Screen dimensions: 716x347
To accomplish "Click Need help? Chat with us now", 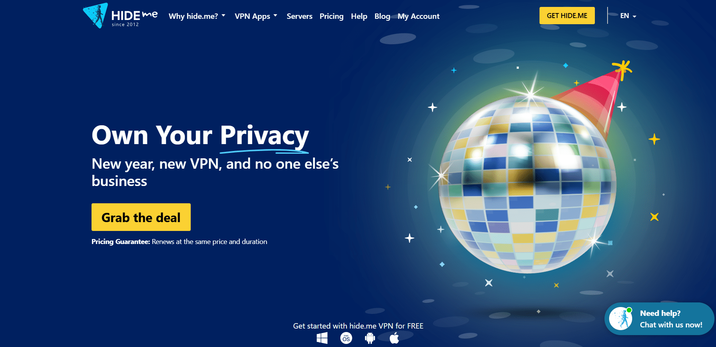I will (x=671, y=319).
